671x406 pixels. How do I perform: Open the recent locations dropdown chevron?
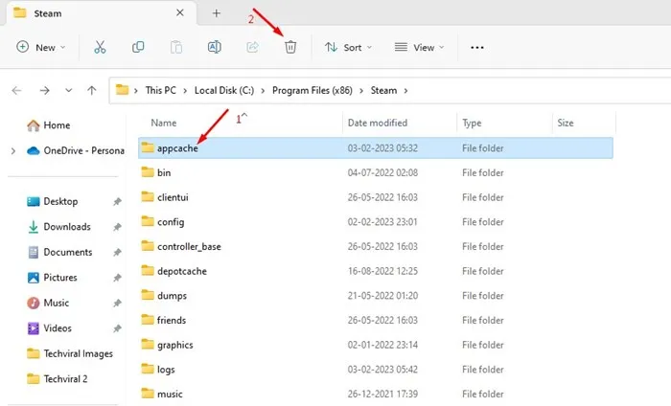coord(68,90)
